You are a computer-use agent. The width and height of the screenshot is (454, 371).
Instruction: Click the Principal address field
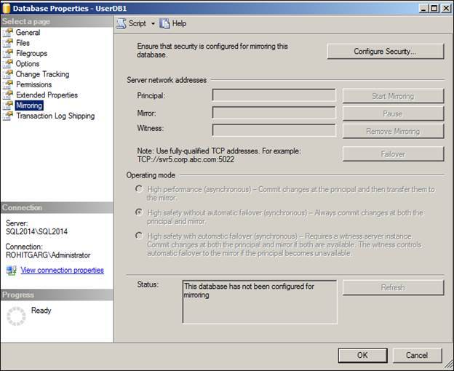coord(274,95)
